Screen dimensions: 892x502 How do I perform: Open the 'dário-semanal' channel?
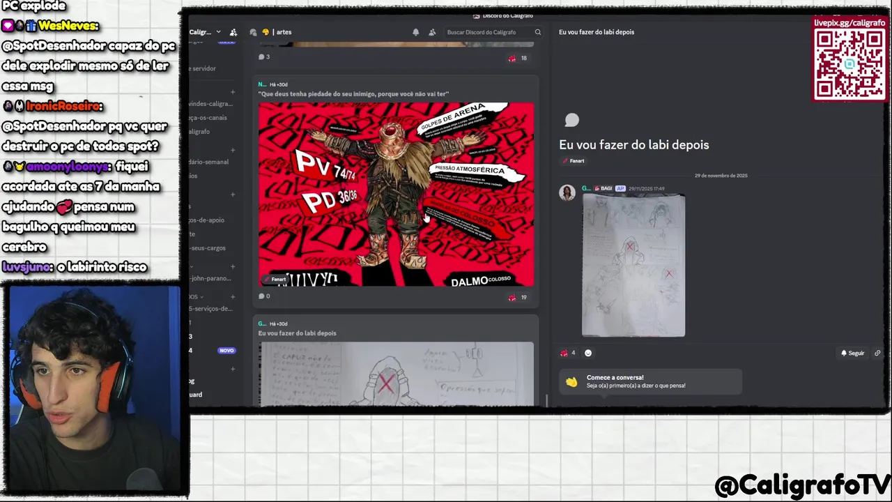coord(208,162)
